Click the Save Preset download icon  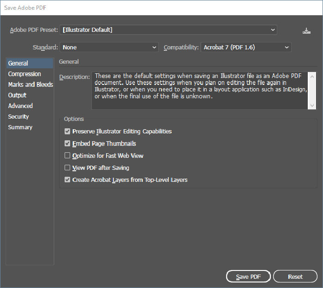[x=306, y=31]
